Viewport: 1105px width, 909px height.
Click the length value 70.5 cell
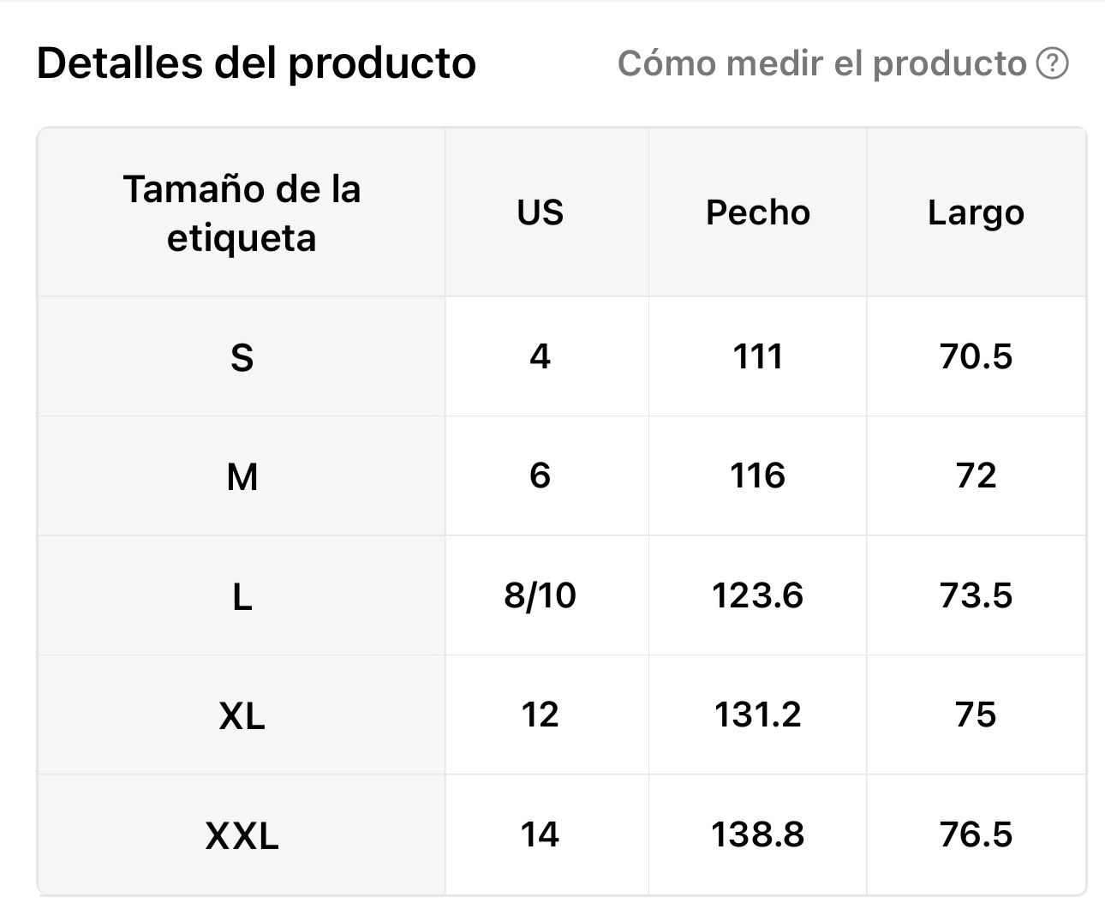click(x=976, y=356)
